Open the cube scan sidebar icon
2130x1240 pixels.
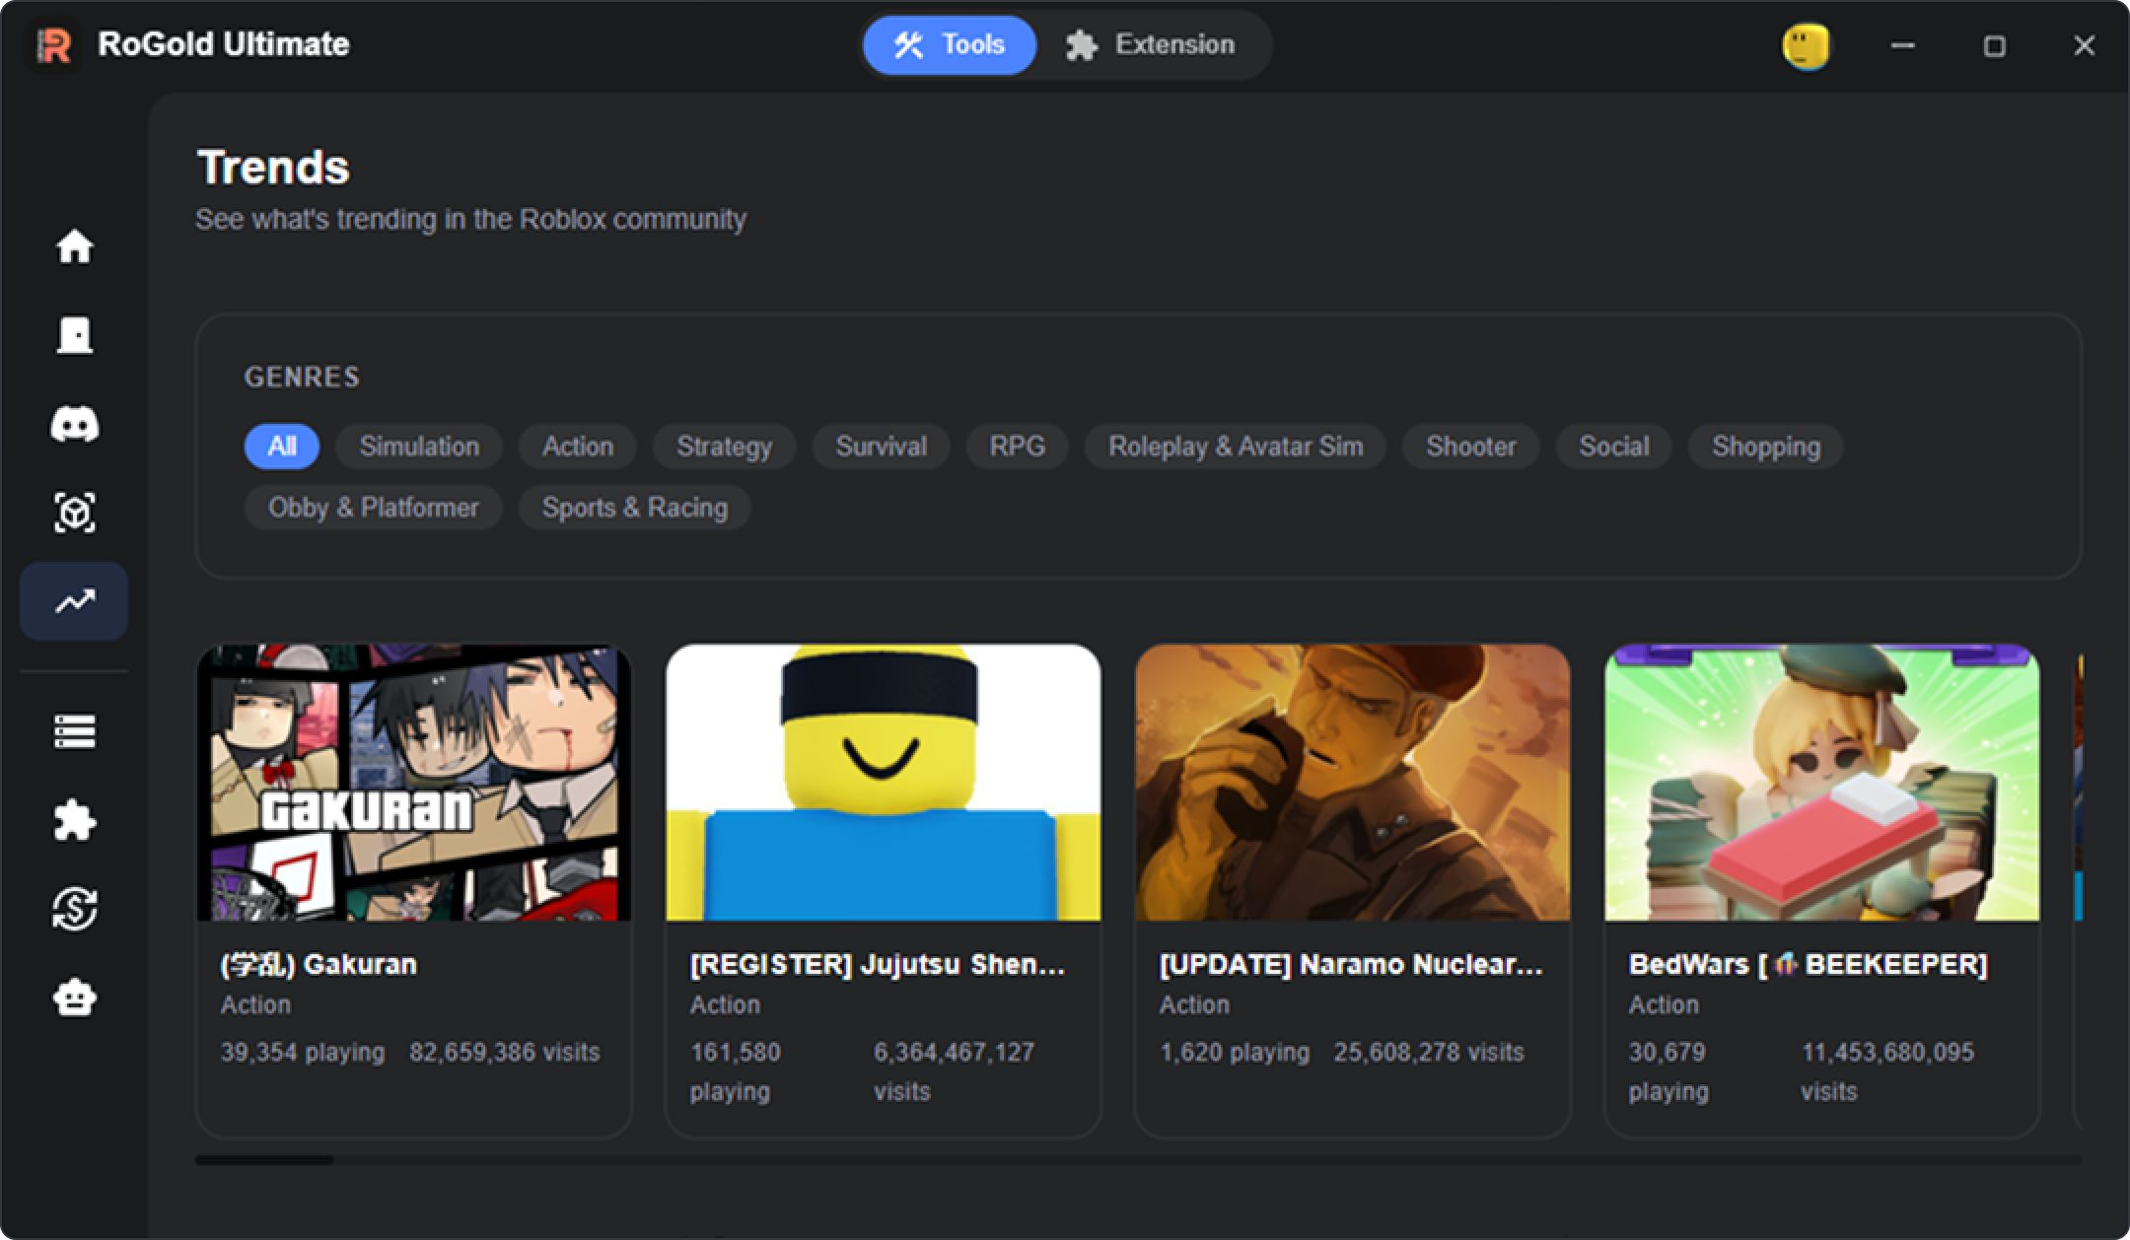(x=74, y=513)
